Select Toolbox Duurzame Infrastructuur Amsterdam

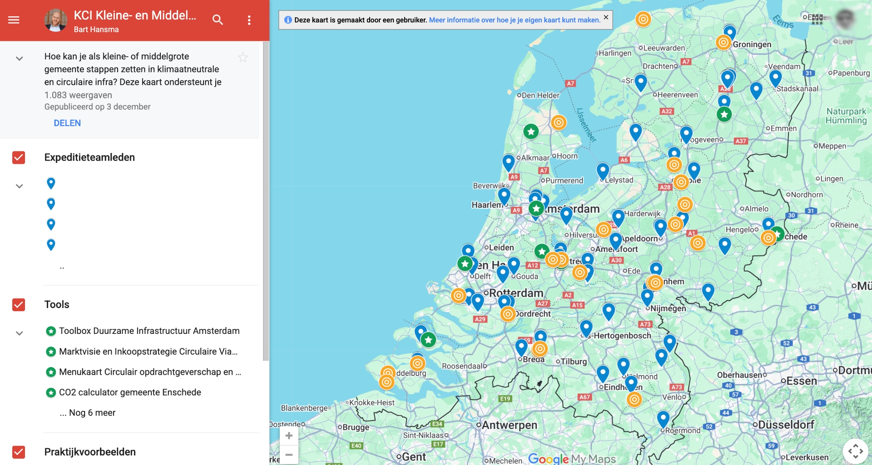pos(149,331)
